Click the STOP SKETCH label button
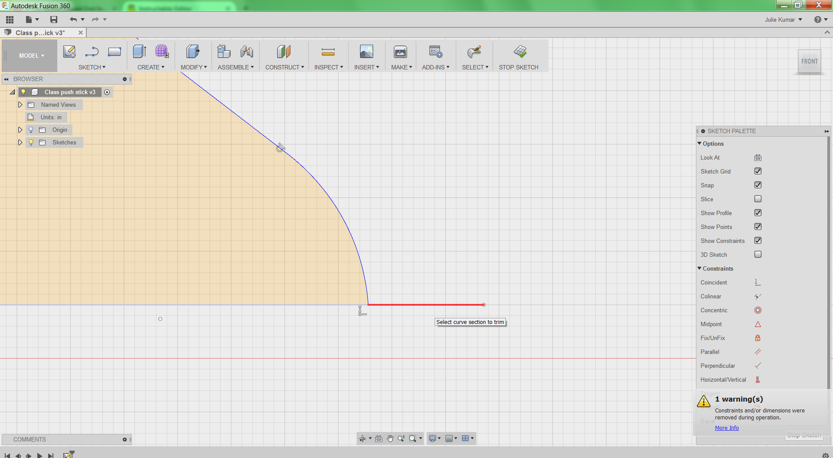 pos(518,67)
